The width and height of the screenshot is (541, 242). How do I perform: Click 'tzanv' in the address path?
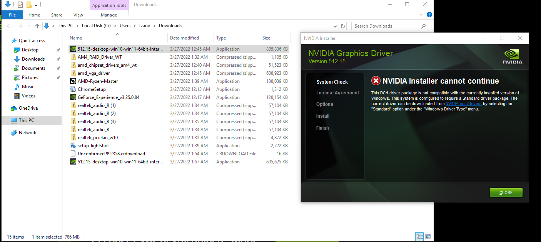click(145, 26)
